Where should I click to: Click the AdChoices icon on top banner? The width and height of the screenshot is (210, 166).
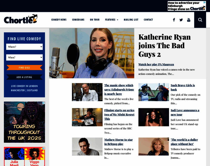pyautogui.click(x=205, y=2)
